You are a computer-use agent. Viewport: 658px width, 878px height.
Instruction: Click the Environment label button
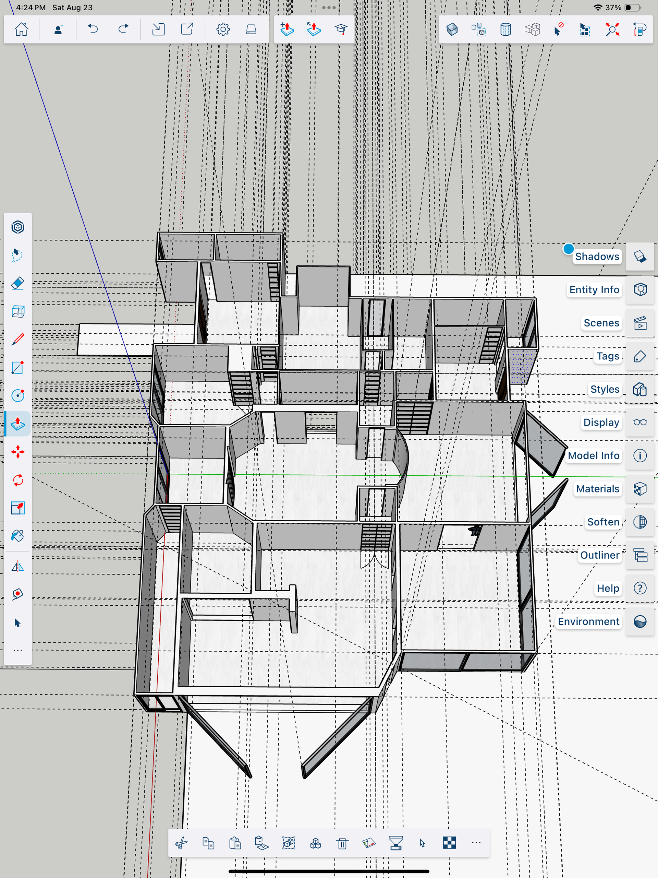(x=588, y=621)
